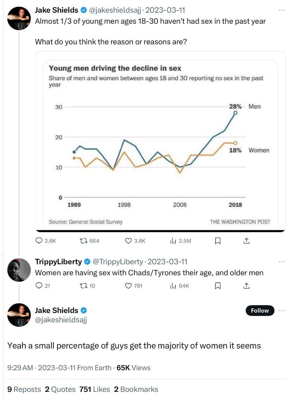Open more options for TrippyLiberty's tweet
Viewport: 286px width, 399px height.
[282, 261]
